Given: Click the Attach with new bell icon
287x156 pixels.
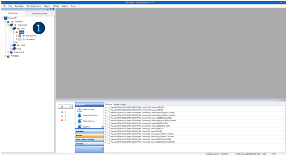Looking at the screenshot, I should tap(79, 121).
